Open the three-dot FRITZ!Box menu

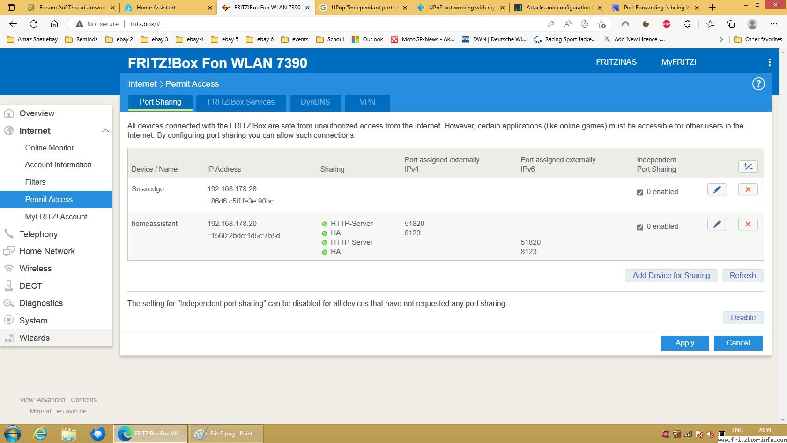click(769, 62)
